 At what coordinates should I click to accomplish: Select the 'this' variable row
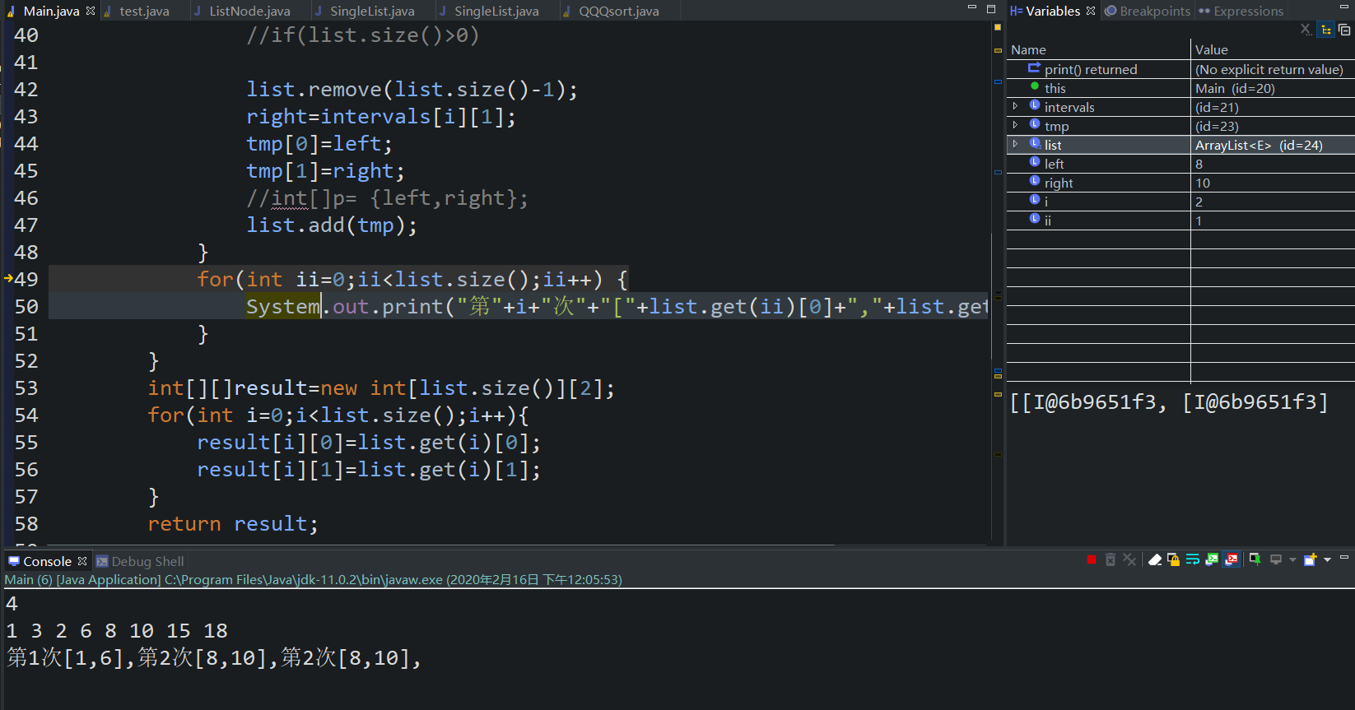[1180, 88]
